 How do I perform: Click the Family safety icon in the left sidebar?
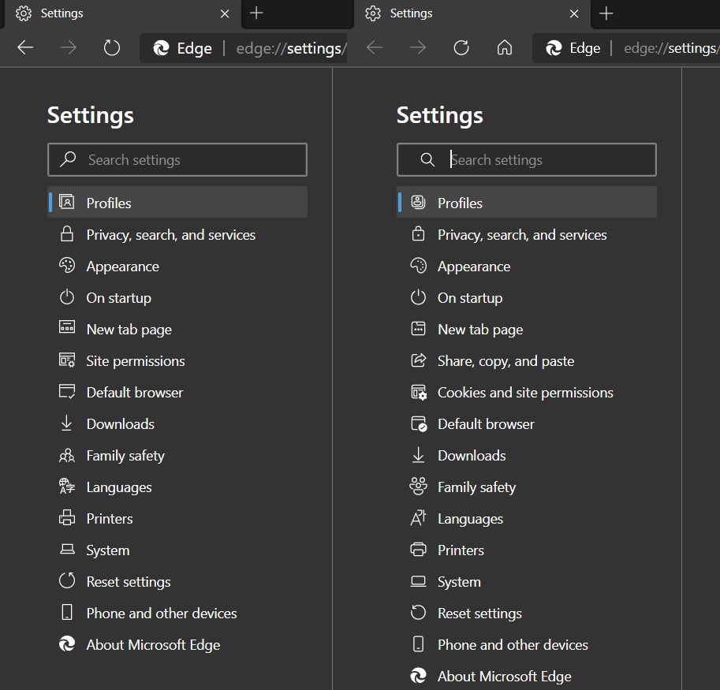[67, 455]
